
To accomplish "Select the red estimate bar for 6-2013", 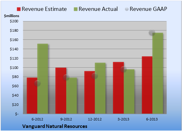I will tap(147, 85).
